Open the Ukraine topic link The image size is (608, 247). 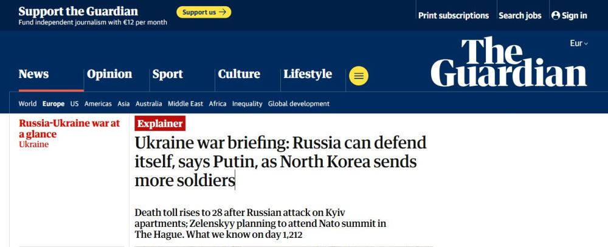pos(33,144)
